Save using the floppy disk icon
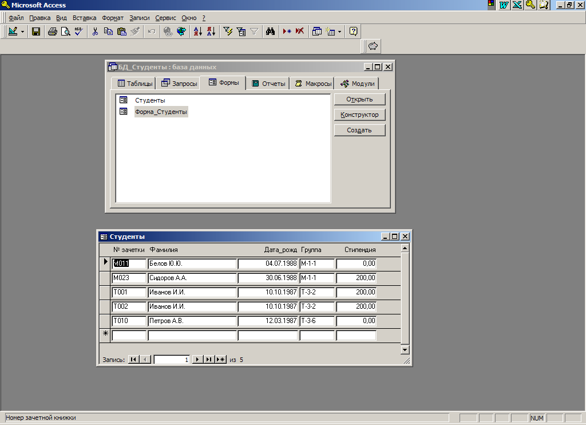Screen dimensions: 586x425 pos(36,32)
